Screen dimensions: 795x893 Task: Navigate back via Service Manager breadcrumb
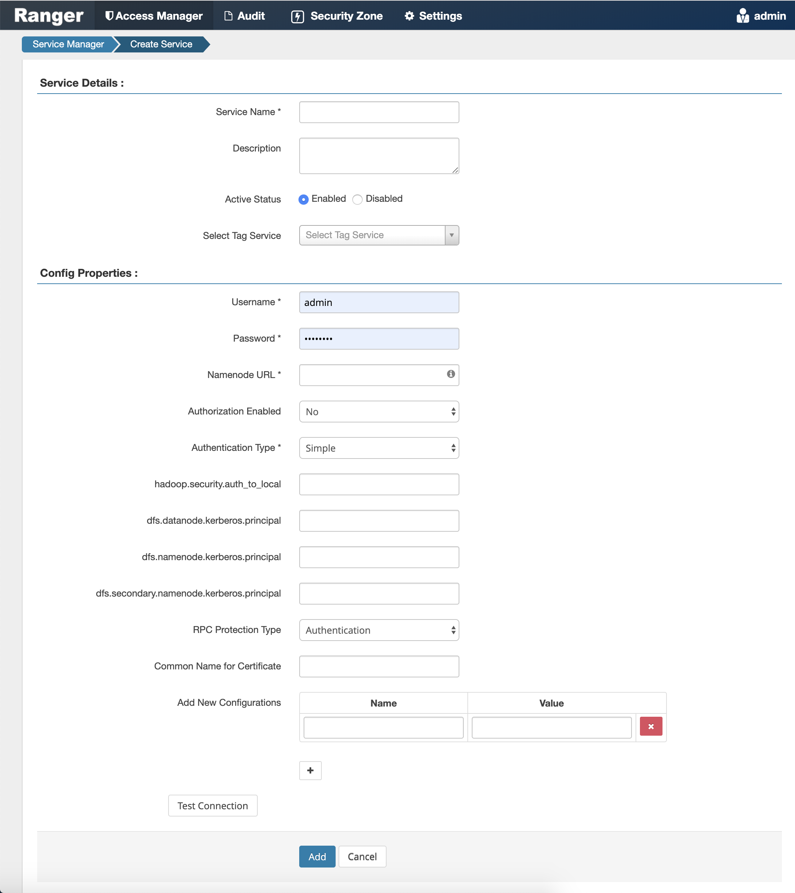coord(68,44)
